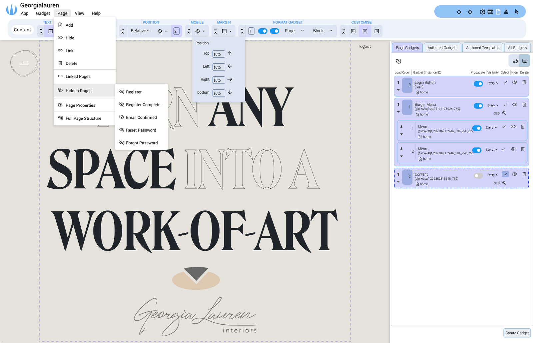Toggle the Propagate switch for Menu item 2
This screenshot has width=533, height=343.
pos(477,150)
